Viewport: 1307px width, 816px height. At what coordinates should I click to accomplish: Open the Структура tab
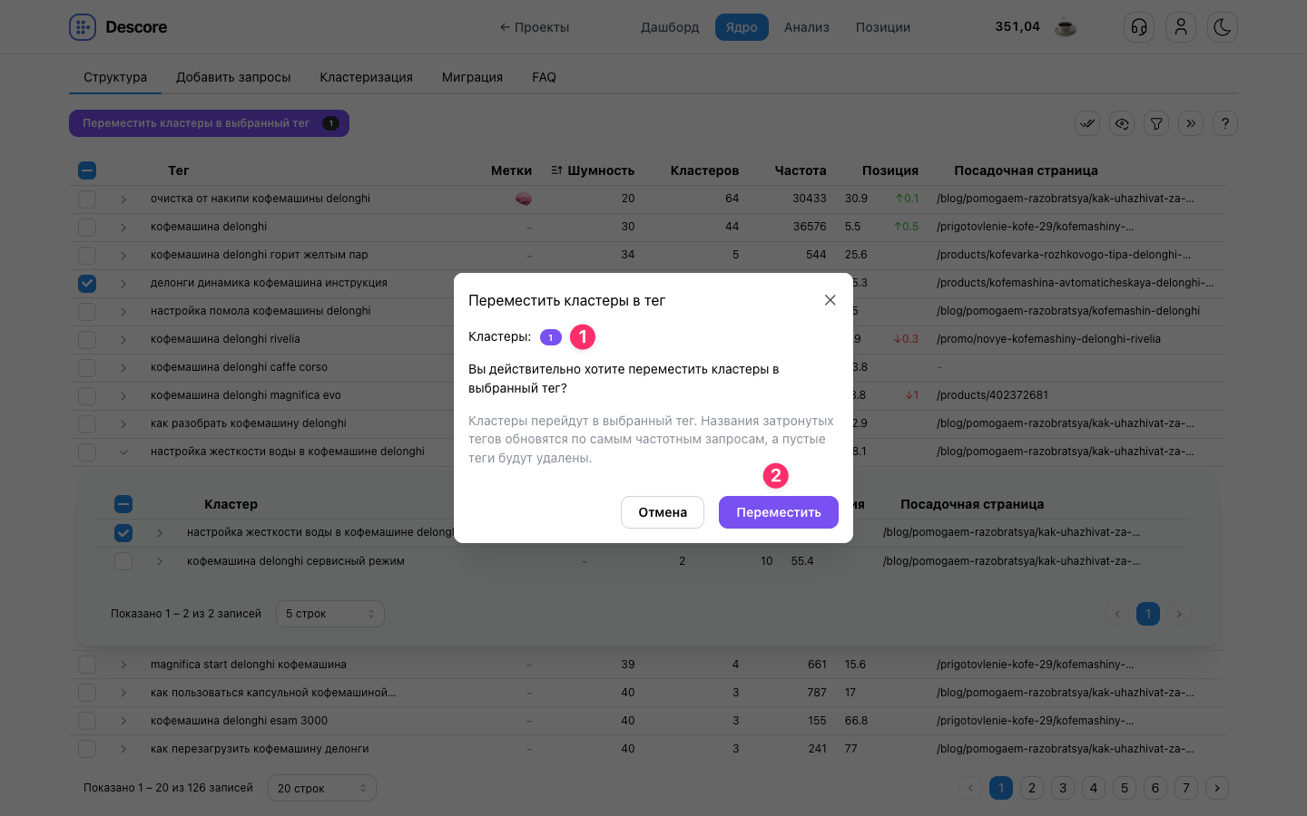(x=115, y=77)
